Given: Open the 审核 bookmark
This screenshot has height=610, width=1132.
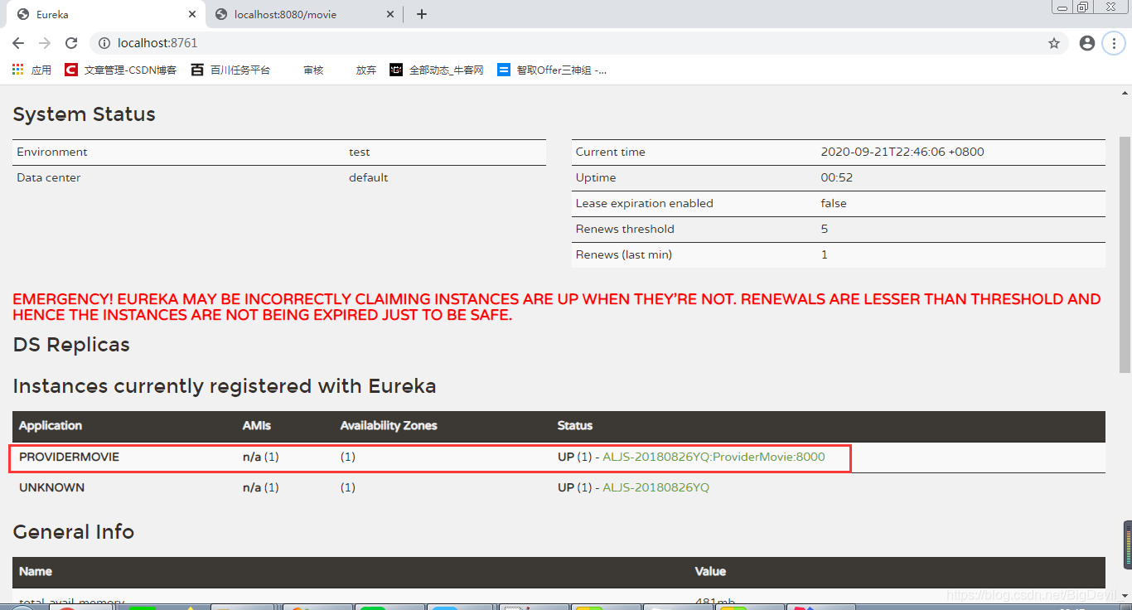Looking at the screenshot, I should [x=313, y=70].
